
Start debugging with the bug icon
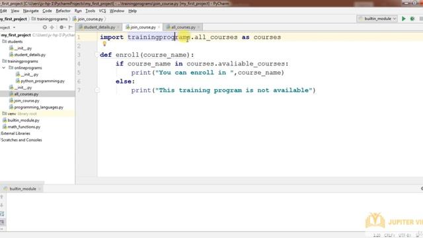pyautogui.click(x=412, y=19)
